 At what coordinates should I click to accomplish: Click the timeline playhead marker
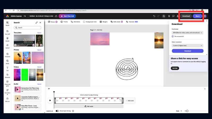pyautogui.click(x=54, y=92)
